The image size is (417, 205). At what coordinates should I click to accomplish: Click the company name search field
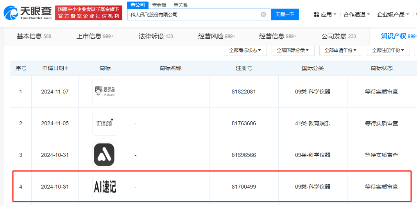tap(193, 14)
